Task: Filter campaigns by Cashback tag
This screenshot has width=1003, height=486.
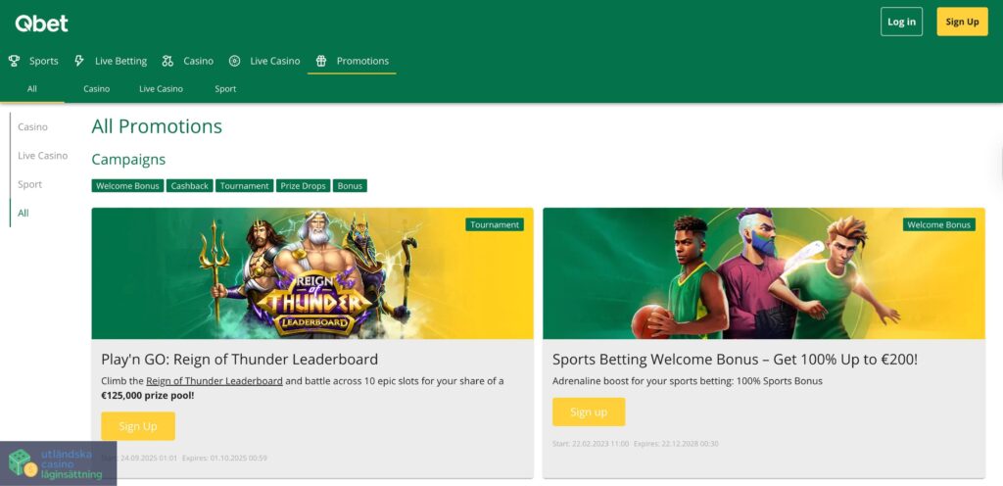Action: pos(190,186)
